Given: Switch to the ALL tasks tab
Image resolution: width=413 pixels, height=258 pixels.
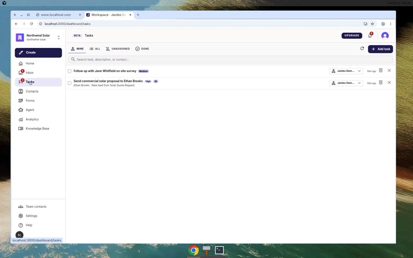Looking at the screenshot, I should [95, 49].
